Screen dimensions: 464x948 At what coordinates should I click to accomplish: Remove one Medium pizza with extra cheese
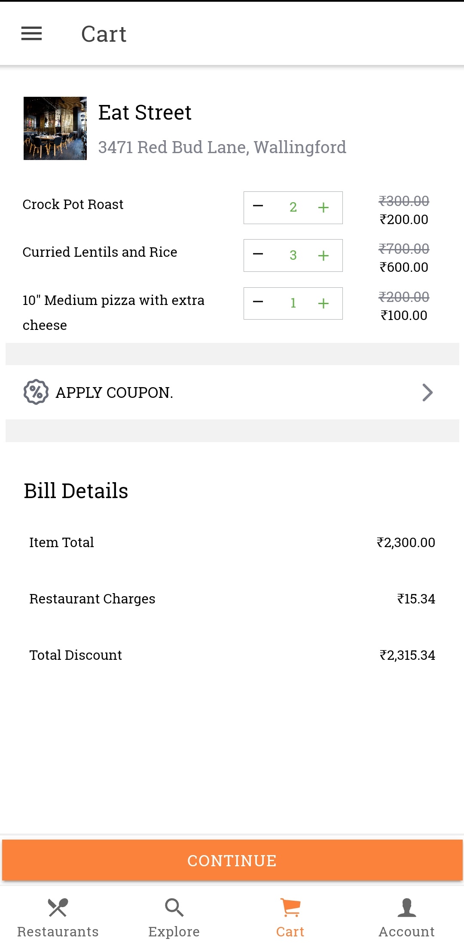coord(258,302)
